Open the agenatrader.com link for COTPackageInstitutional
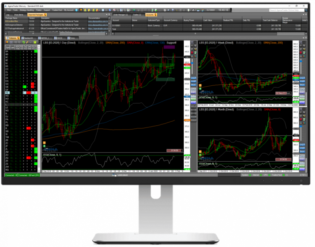 pyautogui.click(x=98, y=29)
